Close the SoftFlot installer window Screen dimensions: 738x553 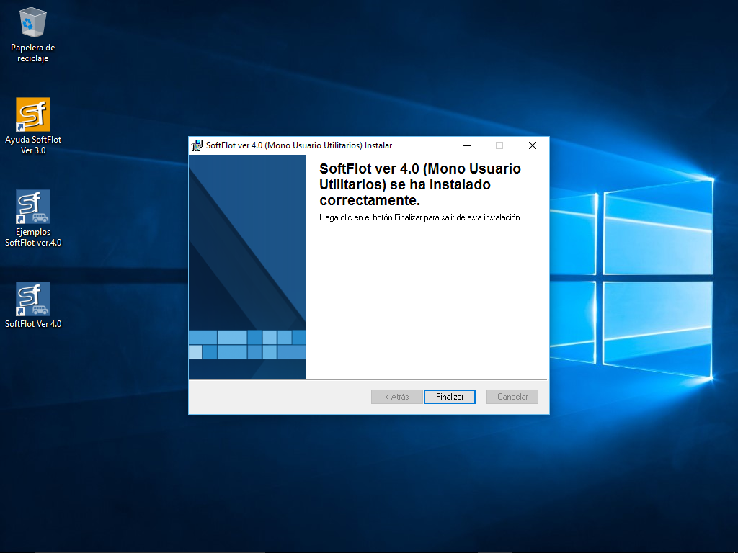[533, 145]
